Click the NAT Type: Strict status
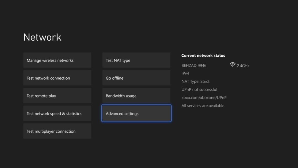This screenshot has height=168, width=298. tap(195, 82)
